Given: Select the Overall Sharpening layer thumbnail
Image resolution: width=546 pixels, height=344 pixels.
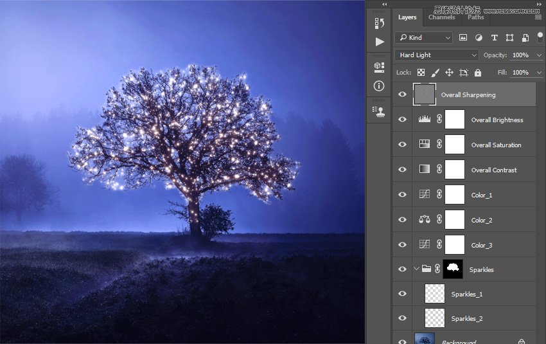Looking at the screenshot, I should pyautogui.click(x=425, y=94).
